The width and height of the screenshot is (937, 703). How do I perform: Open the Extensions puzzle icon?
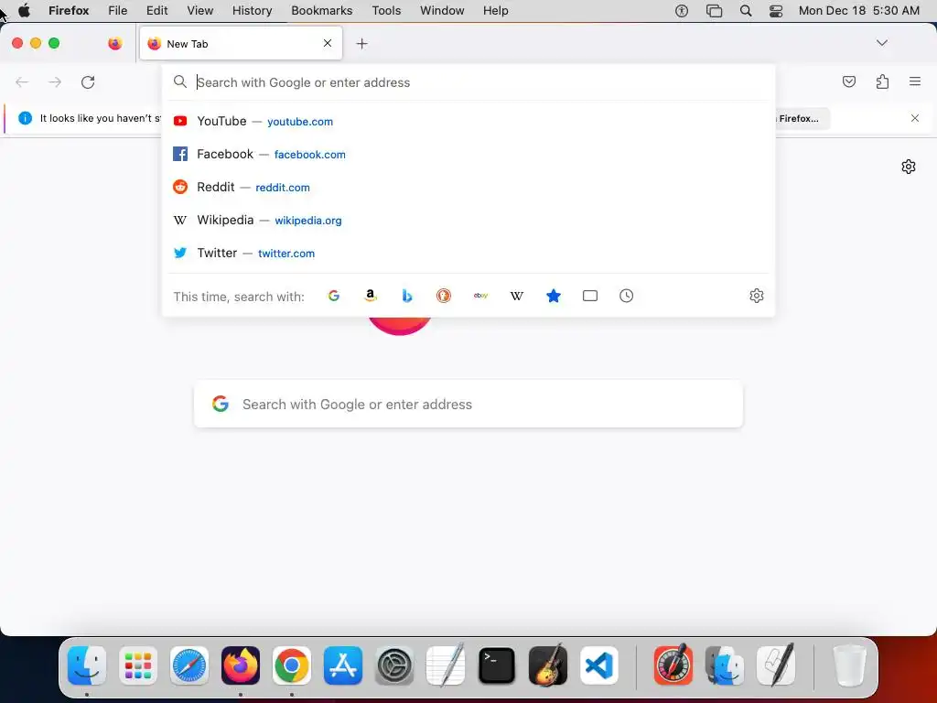[882, 81]
